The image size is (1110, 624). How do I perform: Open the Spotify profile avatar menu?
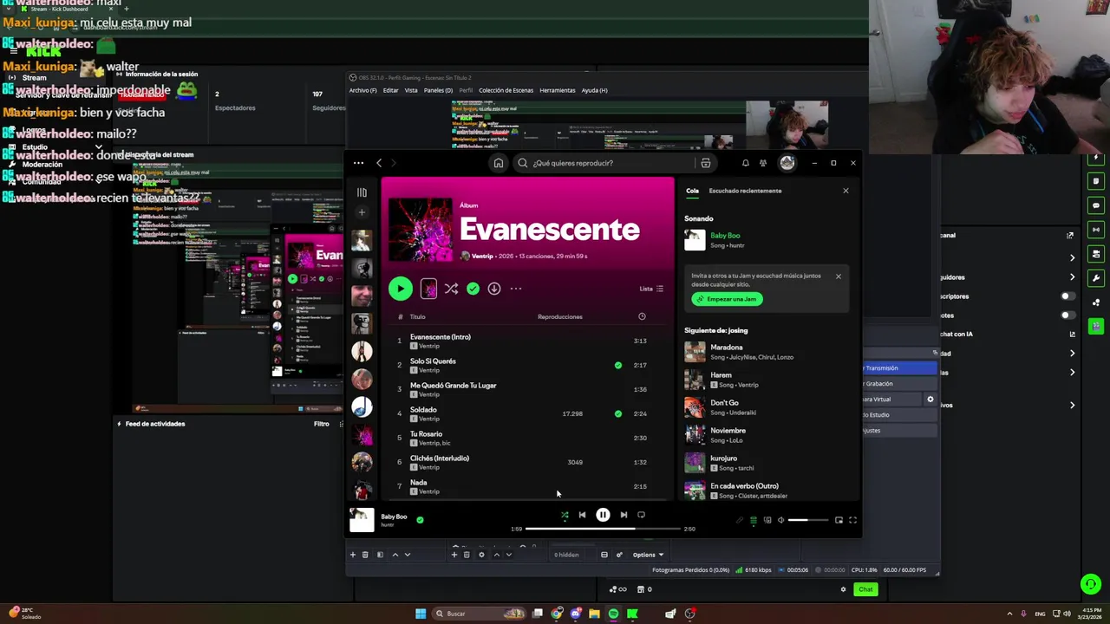click(x=787, y=163)
